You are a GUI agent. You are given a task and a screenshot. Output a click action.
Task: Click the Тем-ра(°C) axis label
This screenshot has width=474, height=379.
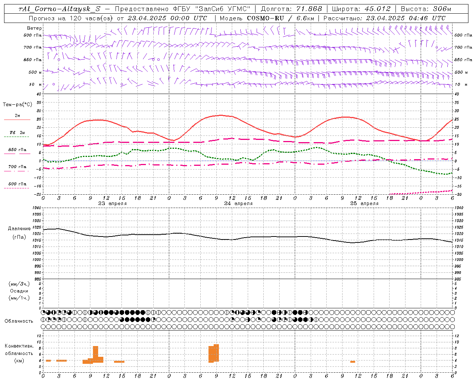click(17, 105)
